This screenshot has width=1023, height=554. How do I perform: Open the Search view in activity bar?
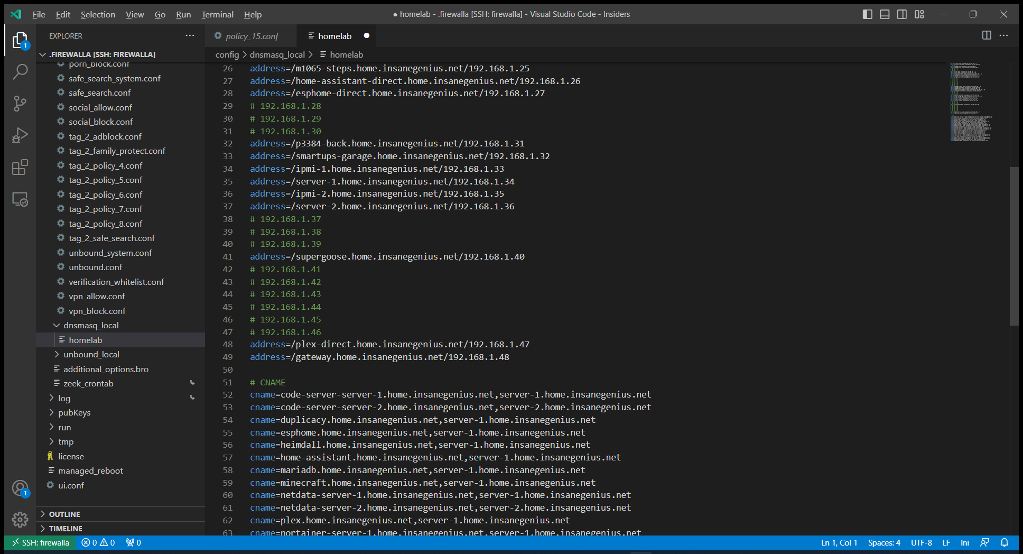tap(20, 71)
